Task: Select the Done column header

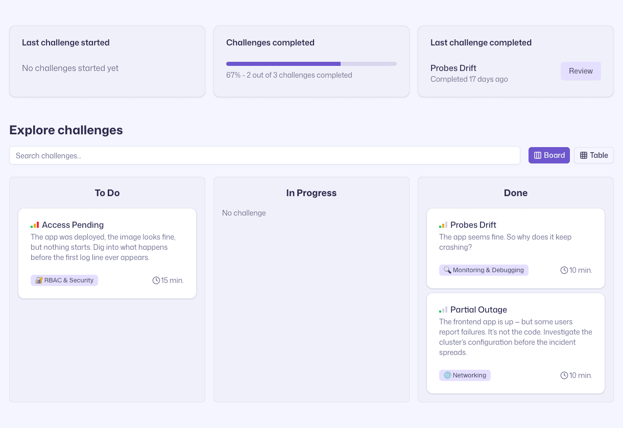Action: click(x=515, y=193)
